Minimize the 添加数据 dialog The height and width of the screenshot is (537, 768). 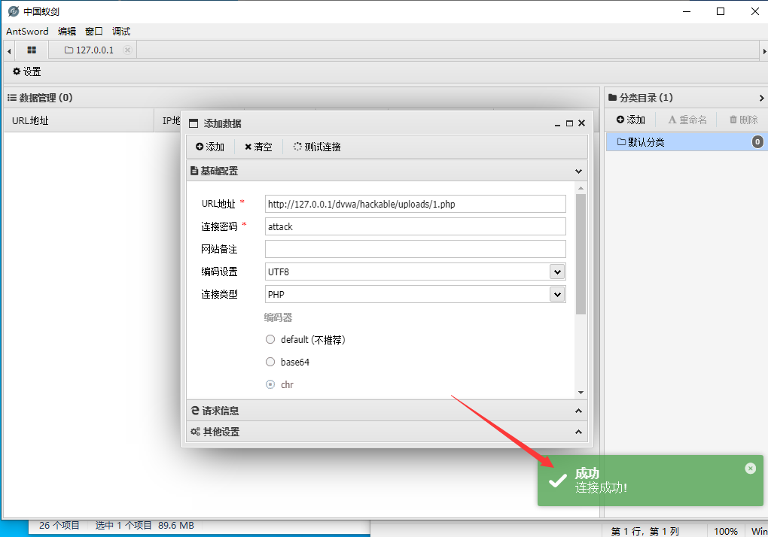[557, 123]
